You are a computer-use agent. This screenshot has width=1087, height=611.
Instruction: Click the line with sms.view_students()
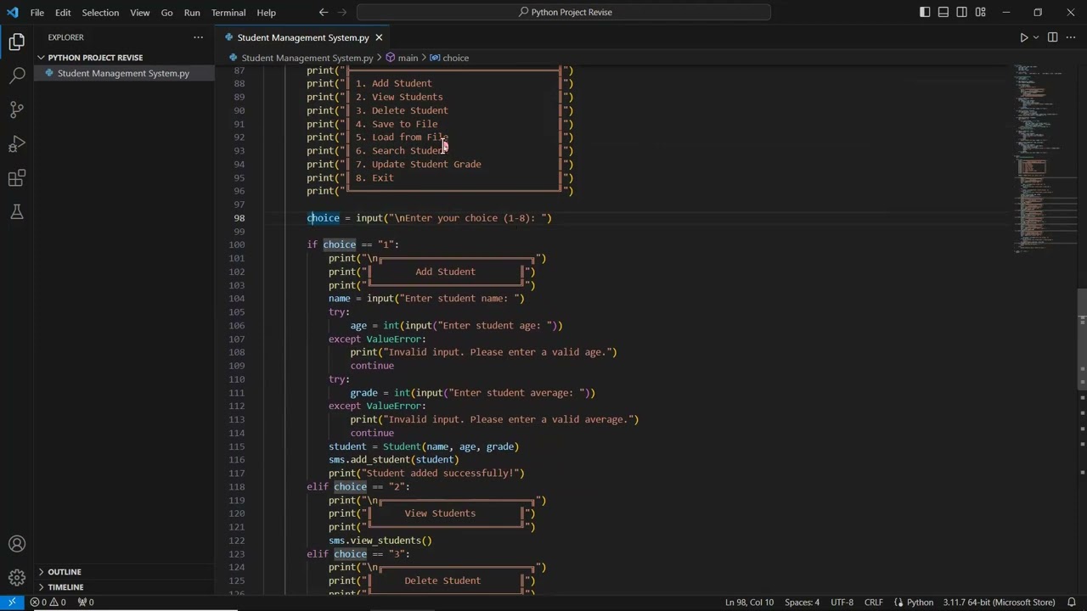[380, 541]
